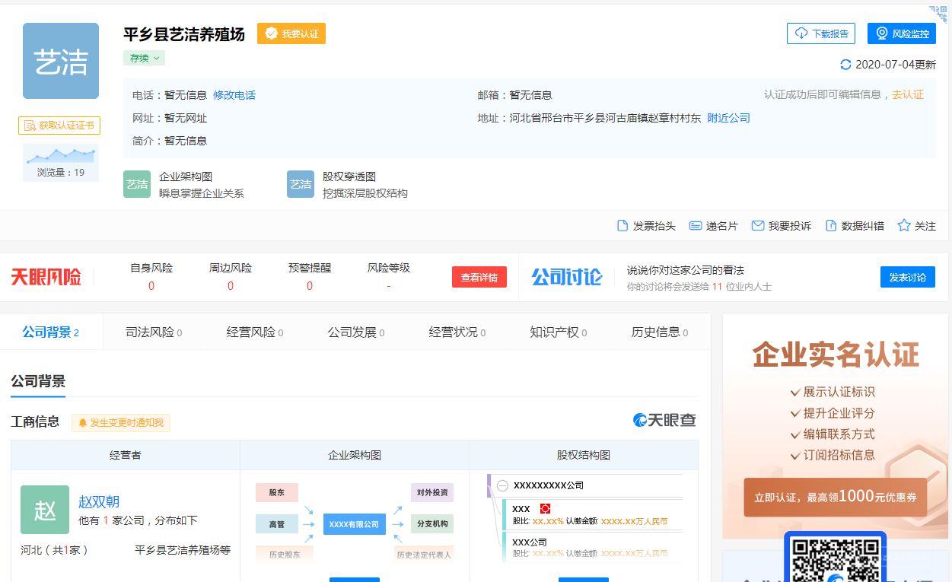
Task: Click the refresh icon beside 2020-07-04更新
Action: pos(845,65)
